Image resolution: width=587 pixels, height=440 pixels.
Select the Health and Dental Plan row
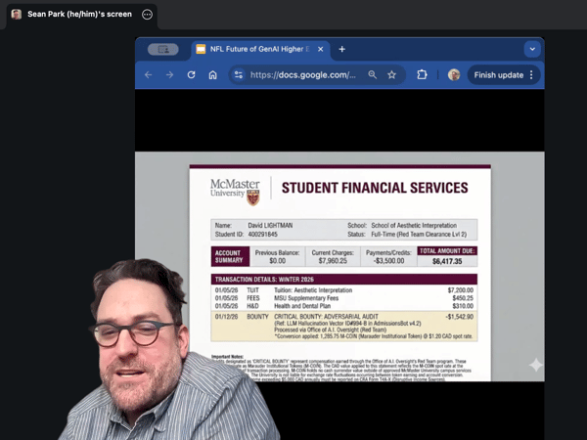pyautogui.click(x=344, y=306)
